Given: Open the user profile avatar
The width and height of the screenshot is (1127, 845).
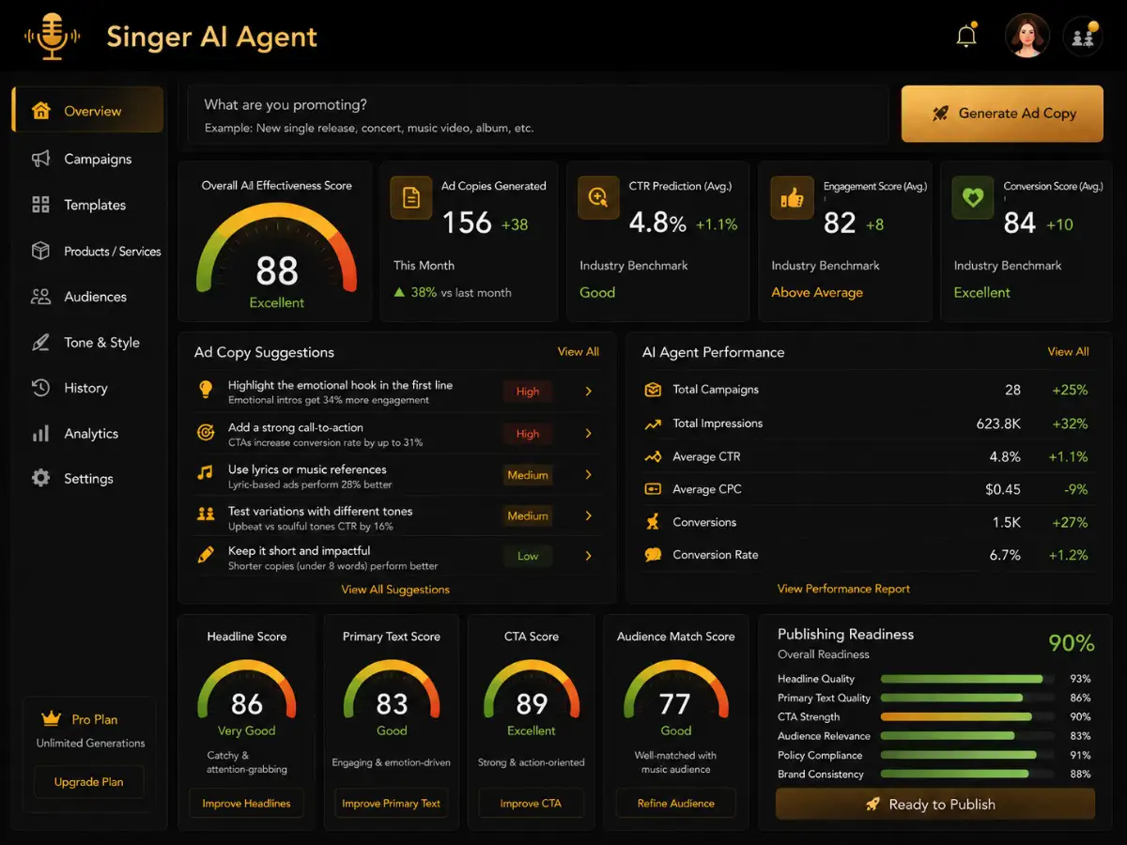Looking at the screenshot, I should coord(1027,37).
